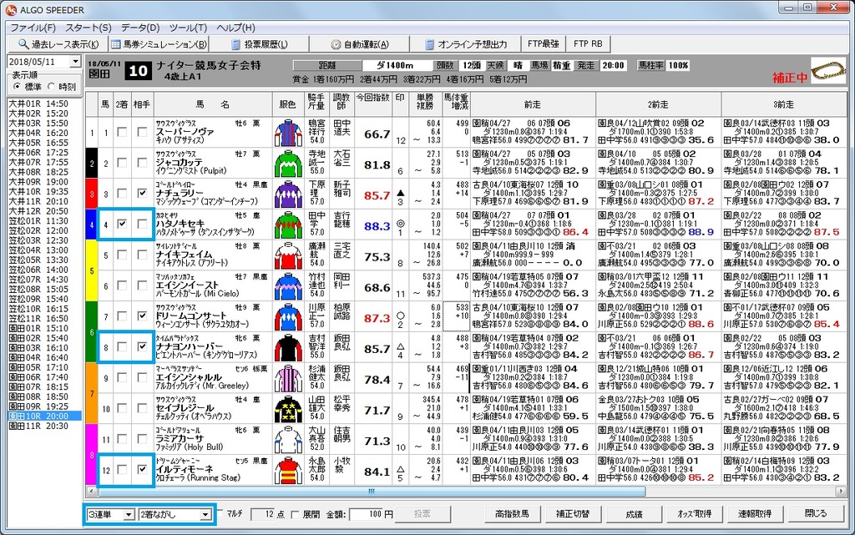
Task: Open ヘルプ(H) menu
Action: (235, 28)
